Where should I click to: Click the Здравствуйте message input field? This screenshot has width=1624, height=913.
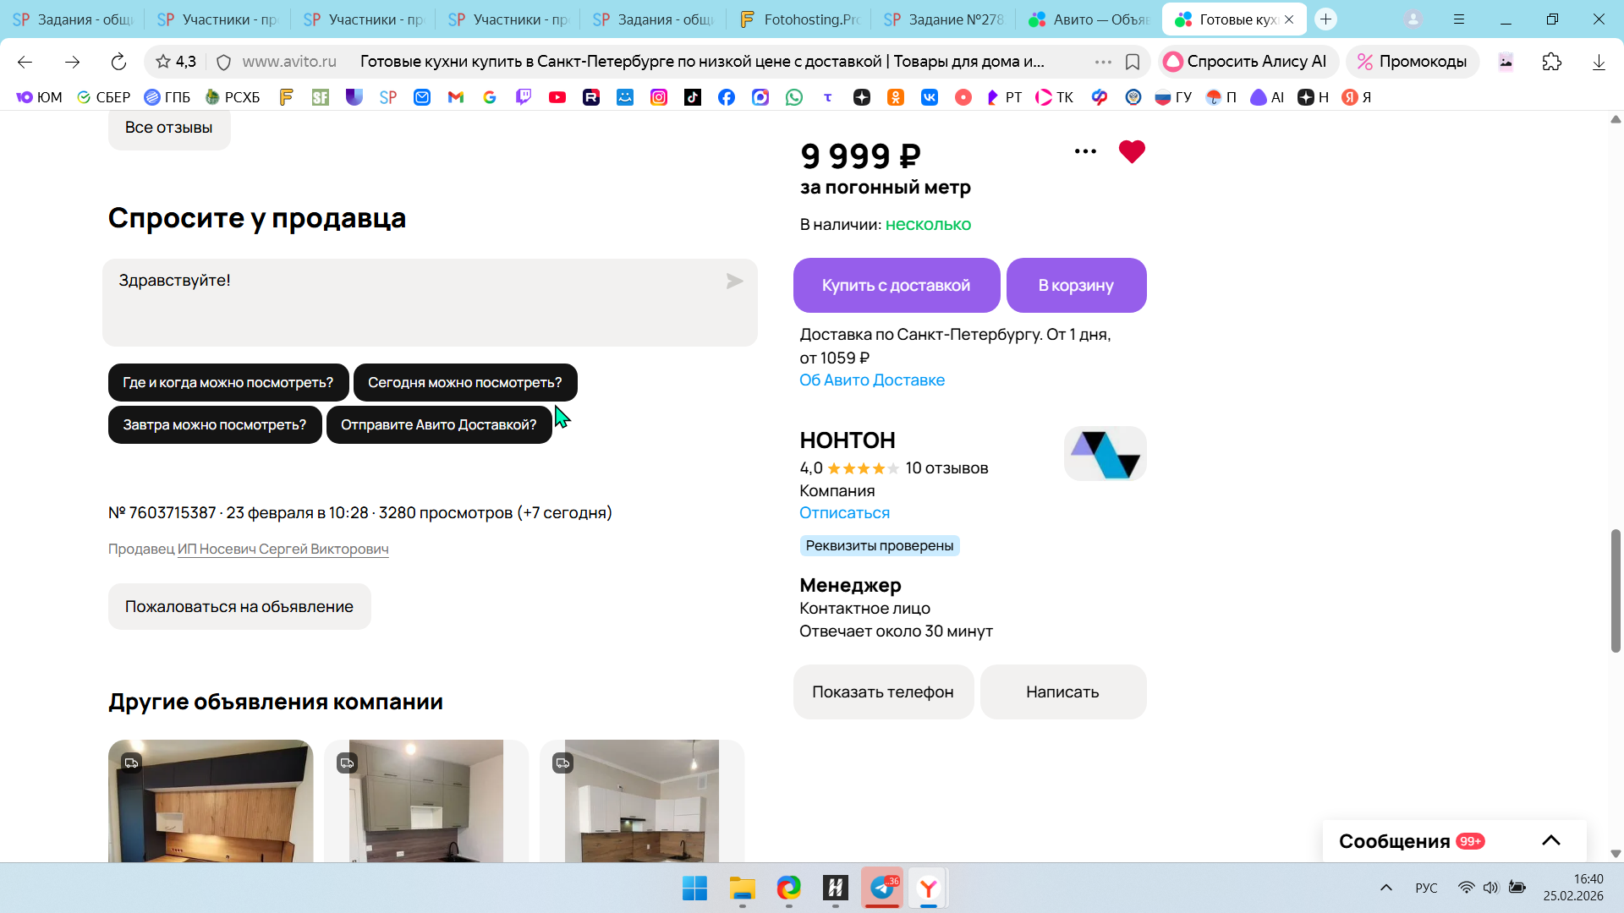[x=430, y=303]
